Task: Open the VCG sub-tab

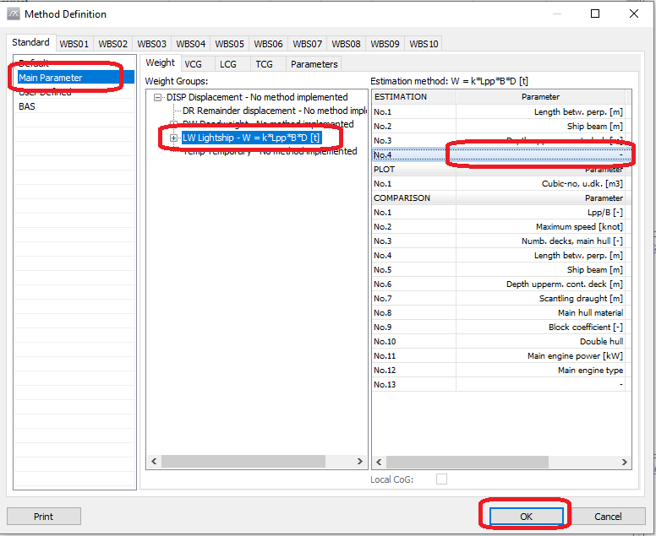Action: pos(194,63)
